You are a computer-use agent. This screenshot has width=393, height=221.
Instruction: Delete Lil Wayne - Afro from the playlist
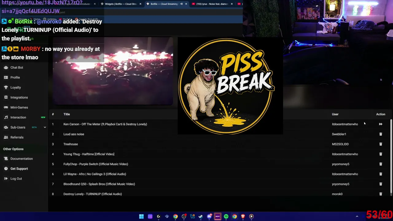pyautogui.click(x=380, y=174)
